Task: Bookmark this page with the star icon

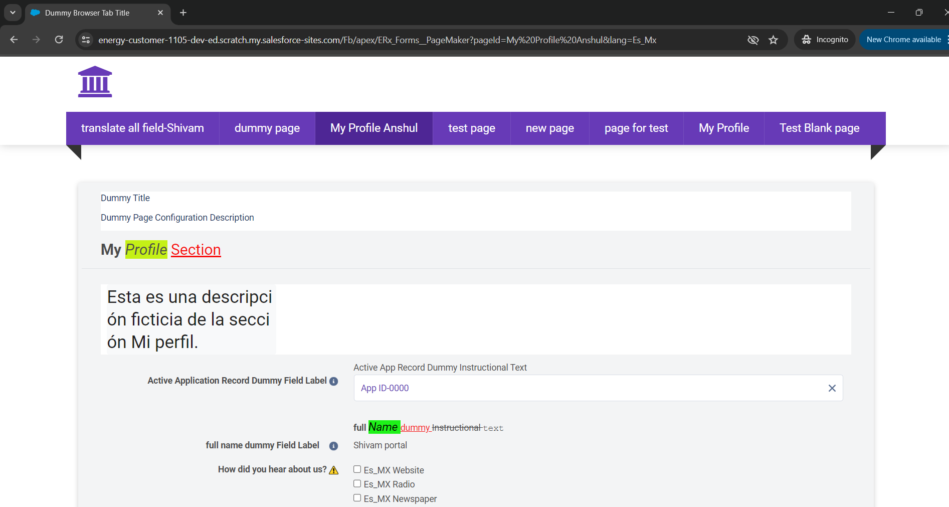Action: click(x=773, y=40)
